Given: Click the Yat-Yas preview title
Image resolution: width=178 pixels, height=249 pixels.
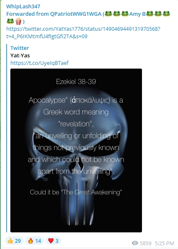Looking at the screenshot, I should point(20,55).
